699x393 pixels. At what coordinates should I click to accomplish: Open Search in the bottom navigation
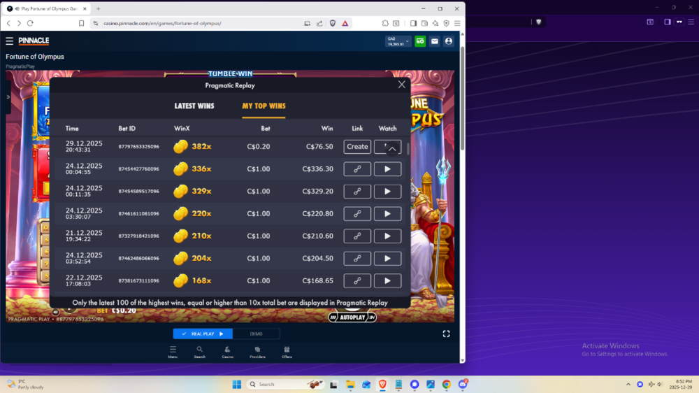(200, 352)
